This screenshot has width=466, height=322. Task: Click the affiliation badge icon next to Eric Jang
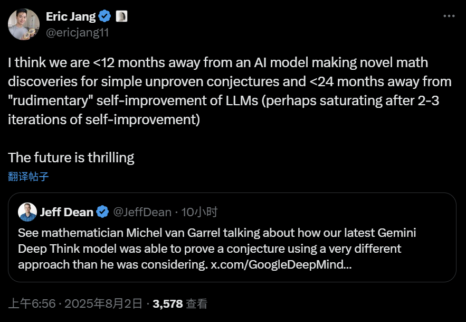[x=121, y=16]
